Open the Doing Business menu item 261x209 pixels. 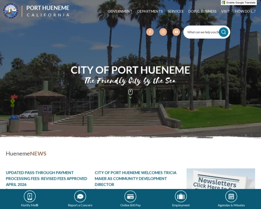coord(202,11)
